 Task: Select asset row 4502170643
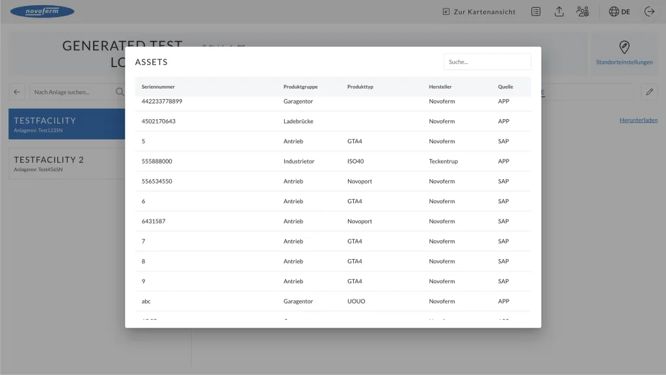point(333,121)
